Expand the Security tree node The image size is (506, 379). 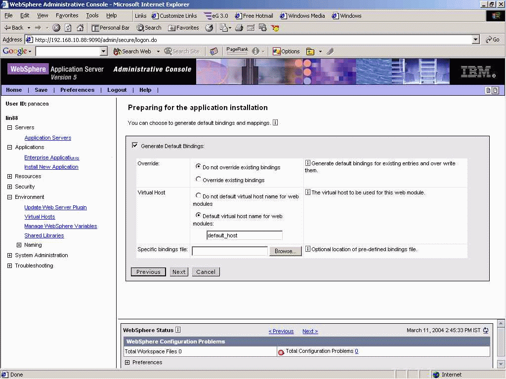click(x=10, y=187)
